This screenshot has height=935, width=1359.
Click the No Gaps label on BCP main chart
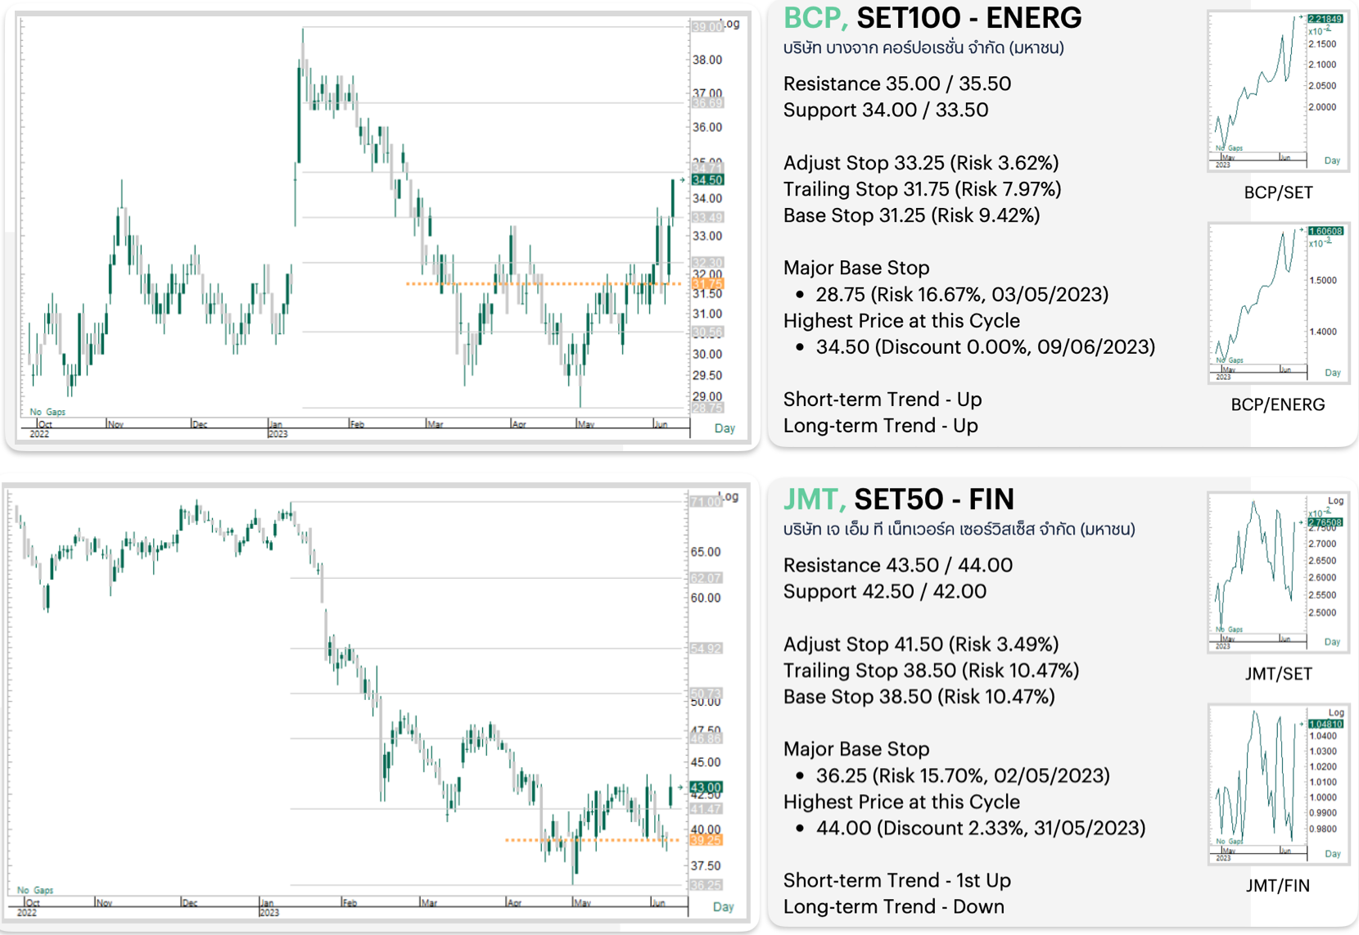(x=47, y=412)
